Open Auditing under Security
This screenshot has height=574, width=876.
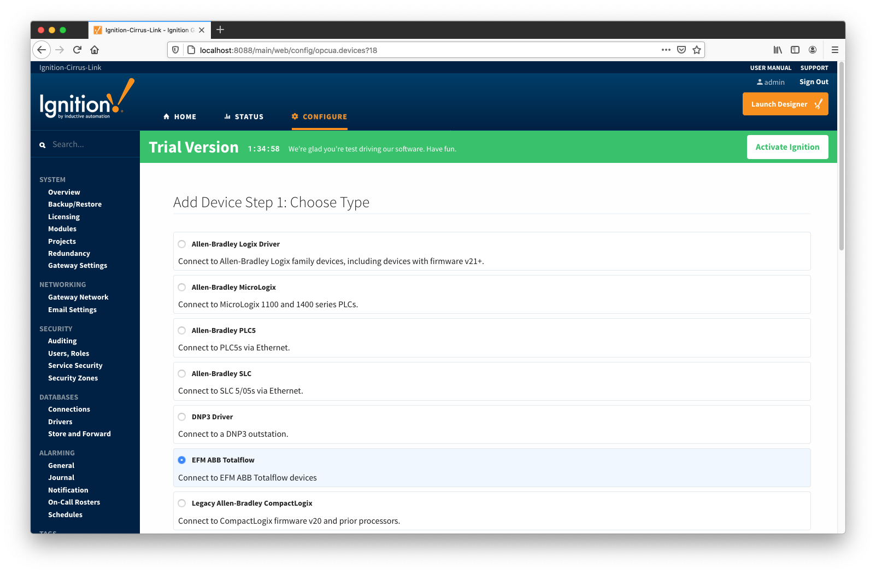click(x=62, y=341)
